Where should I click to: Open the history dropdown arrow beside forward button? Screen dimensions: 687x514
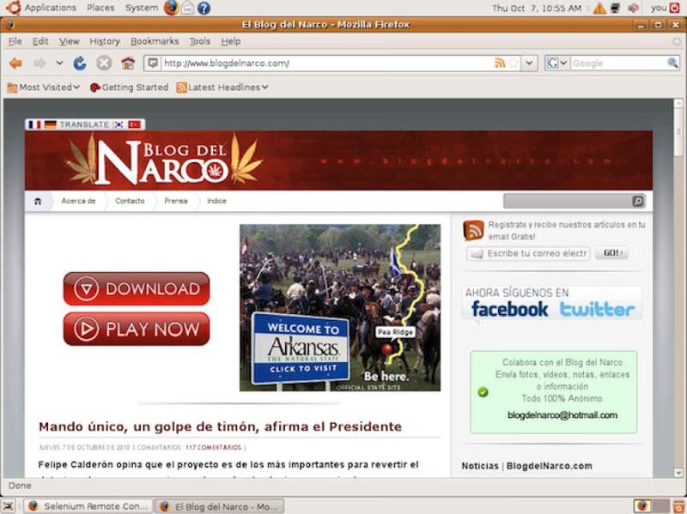point(59,63)
